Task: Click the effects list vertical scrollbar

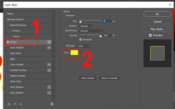Action: pyautogui.click(x=53, y=56)
